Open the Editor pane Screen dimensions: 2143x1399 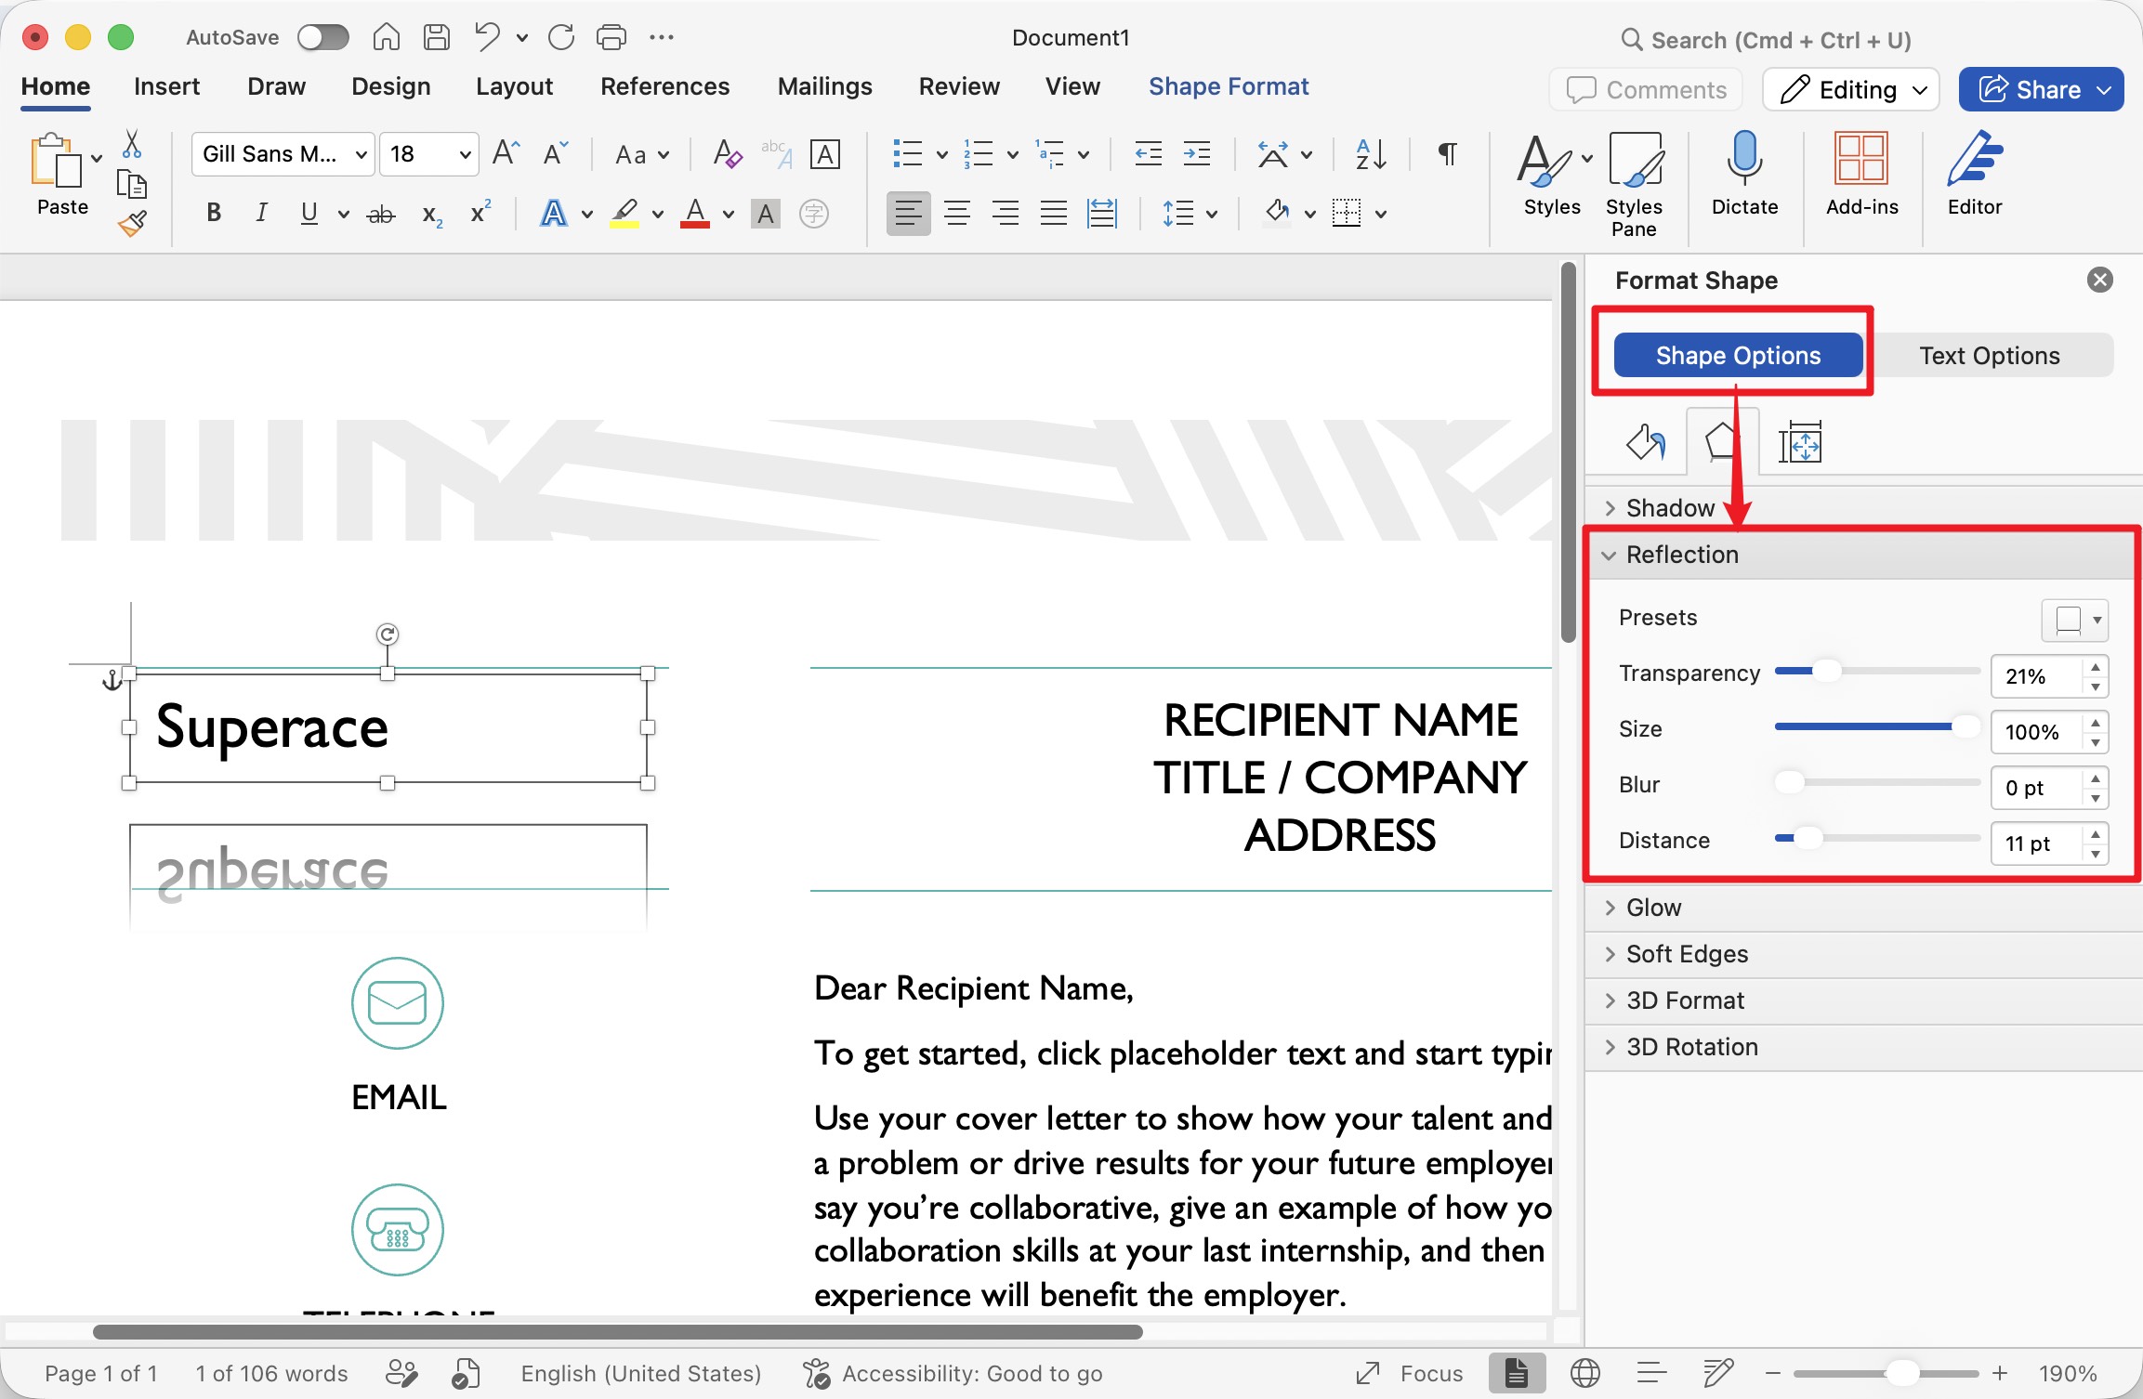point(1975,174)
